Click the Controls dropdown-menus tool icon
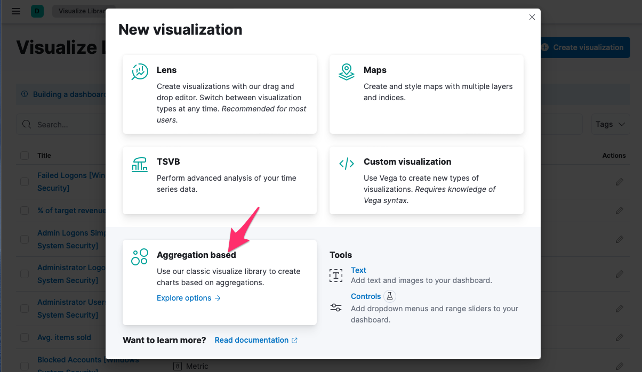Viewport: 642px width, 372px height. click(x=336, y=308)
